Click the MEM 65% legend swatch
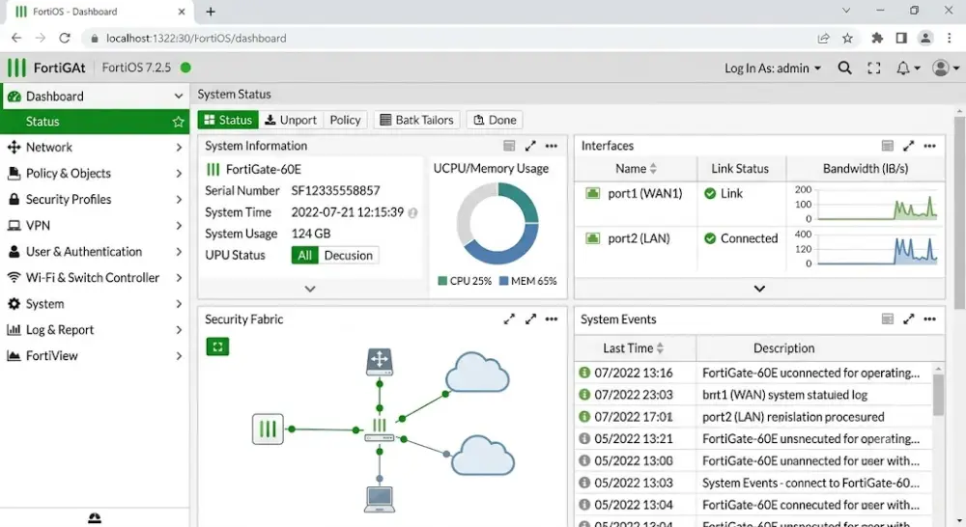This screenshot has width=966, height=527. pyautogui.click(x=504, y=281)
